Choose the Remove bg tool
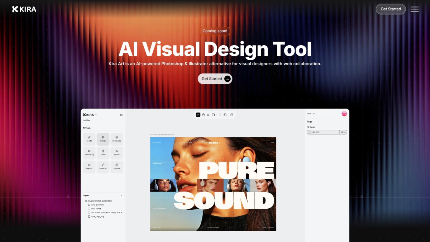 click(117, 139)
